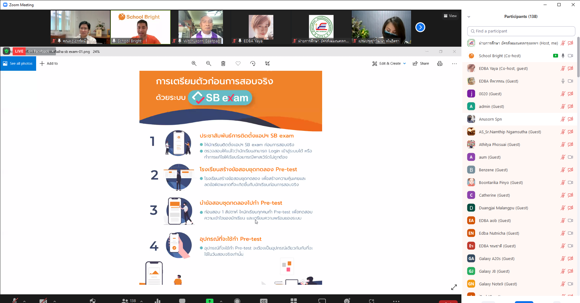The height and width of the screenshot is (303, 580).
Task: Mark the photo as favorite with the heart
Action: point(238,63)
